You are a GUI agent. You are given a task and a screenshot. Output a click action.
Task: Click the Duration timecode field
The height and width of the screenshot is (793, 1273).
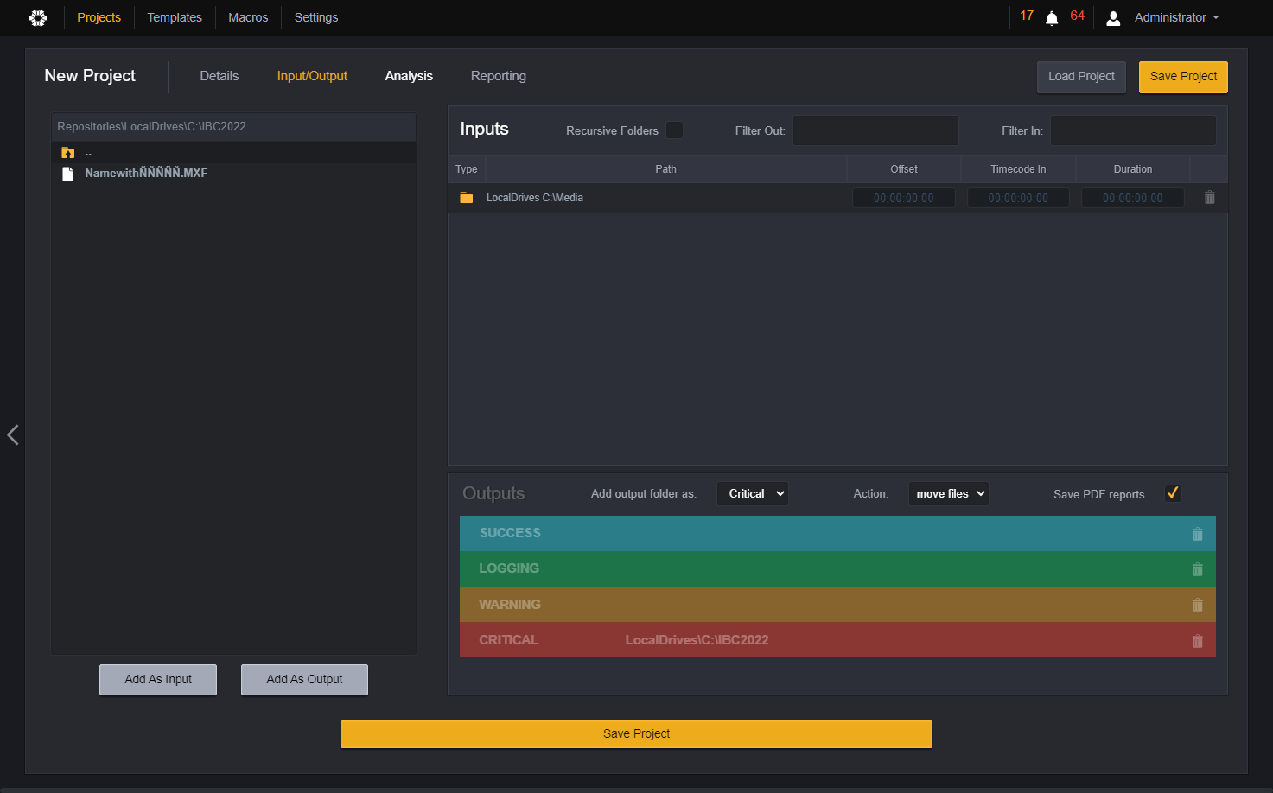click(x=1133, y=198)
